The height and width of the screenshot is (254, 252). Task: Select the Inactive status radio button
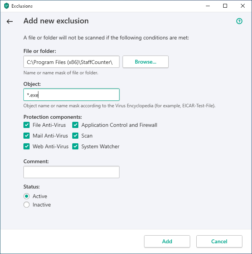[27, 205]
